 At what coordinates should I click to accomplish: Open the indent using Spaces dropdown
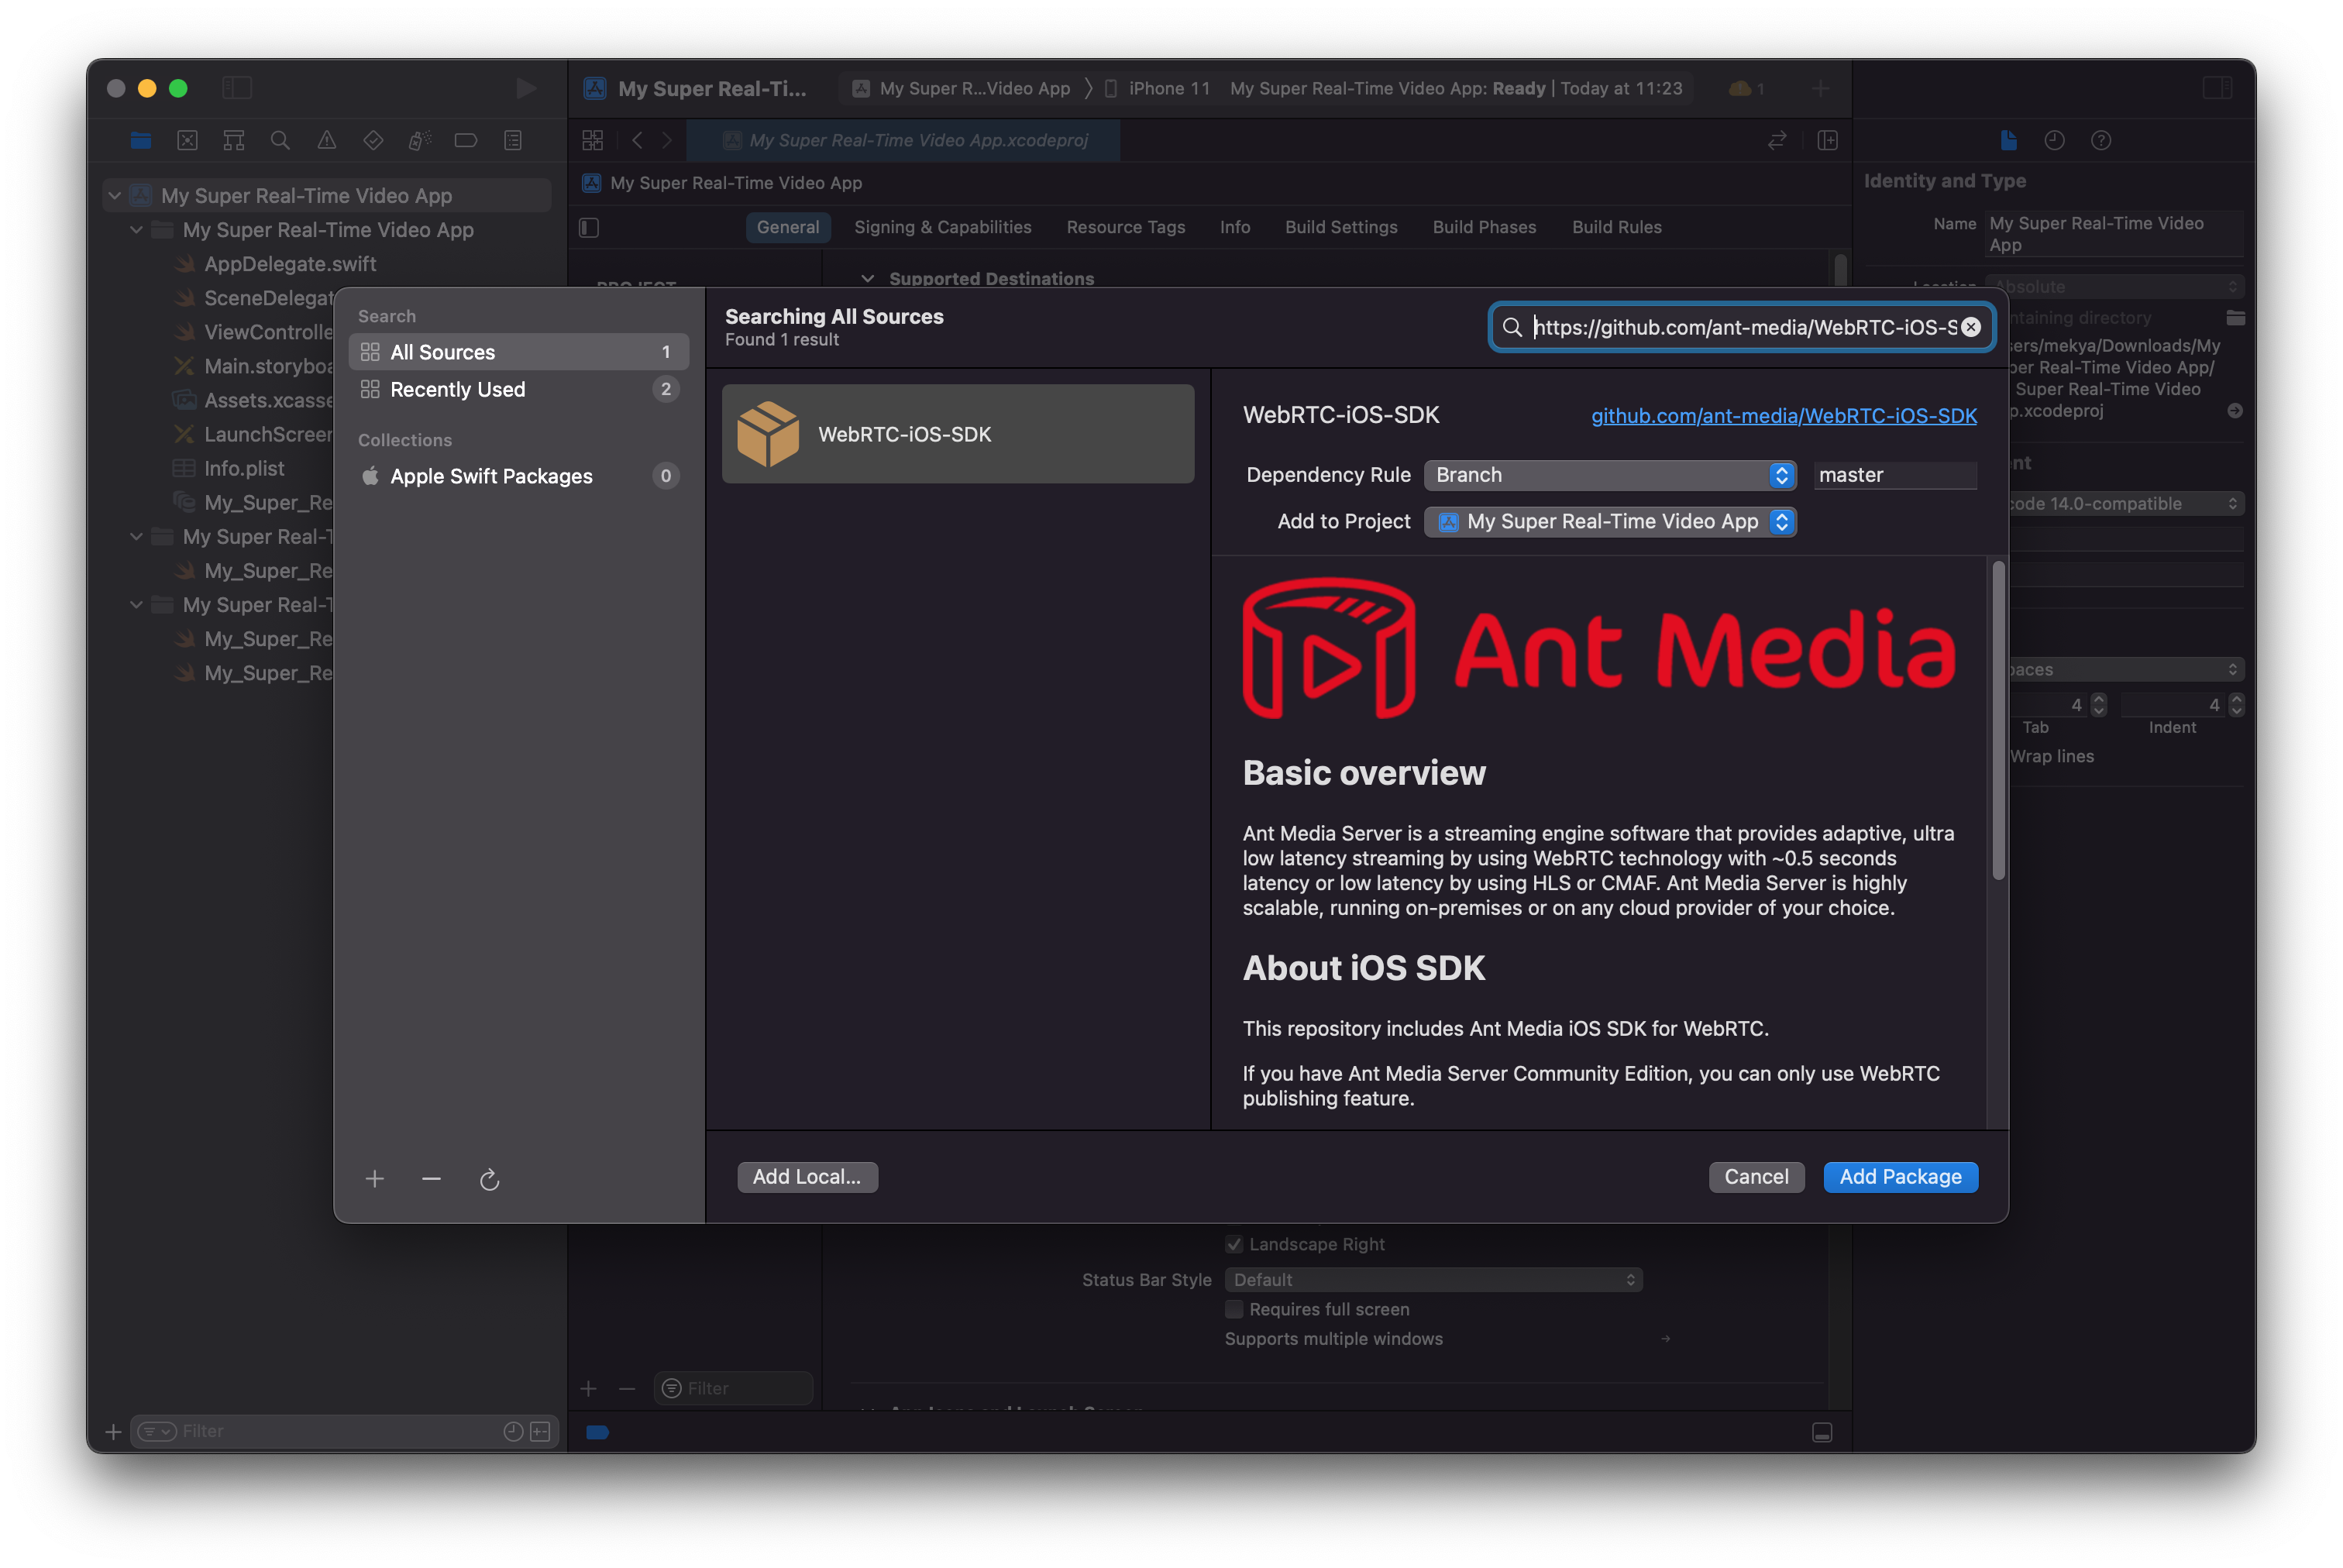(2125, 669)
